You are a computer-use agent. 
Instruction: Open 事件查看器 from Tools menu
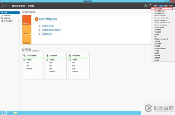[157, 46]
